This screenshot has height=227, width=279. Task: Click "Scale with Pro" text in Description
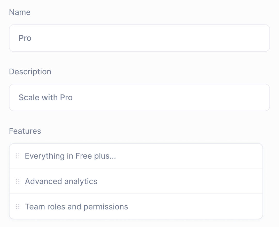click(46, 98)
